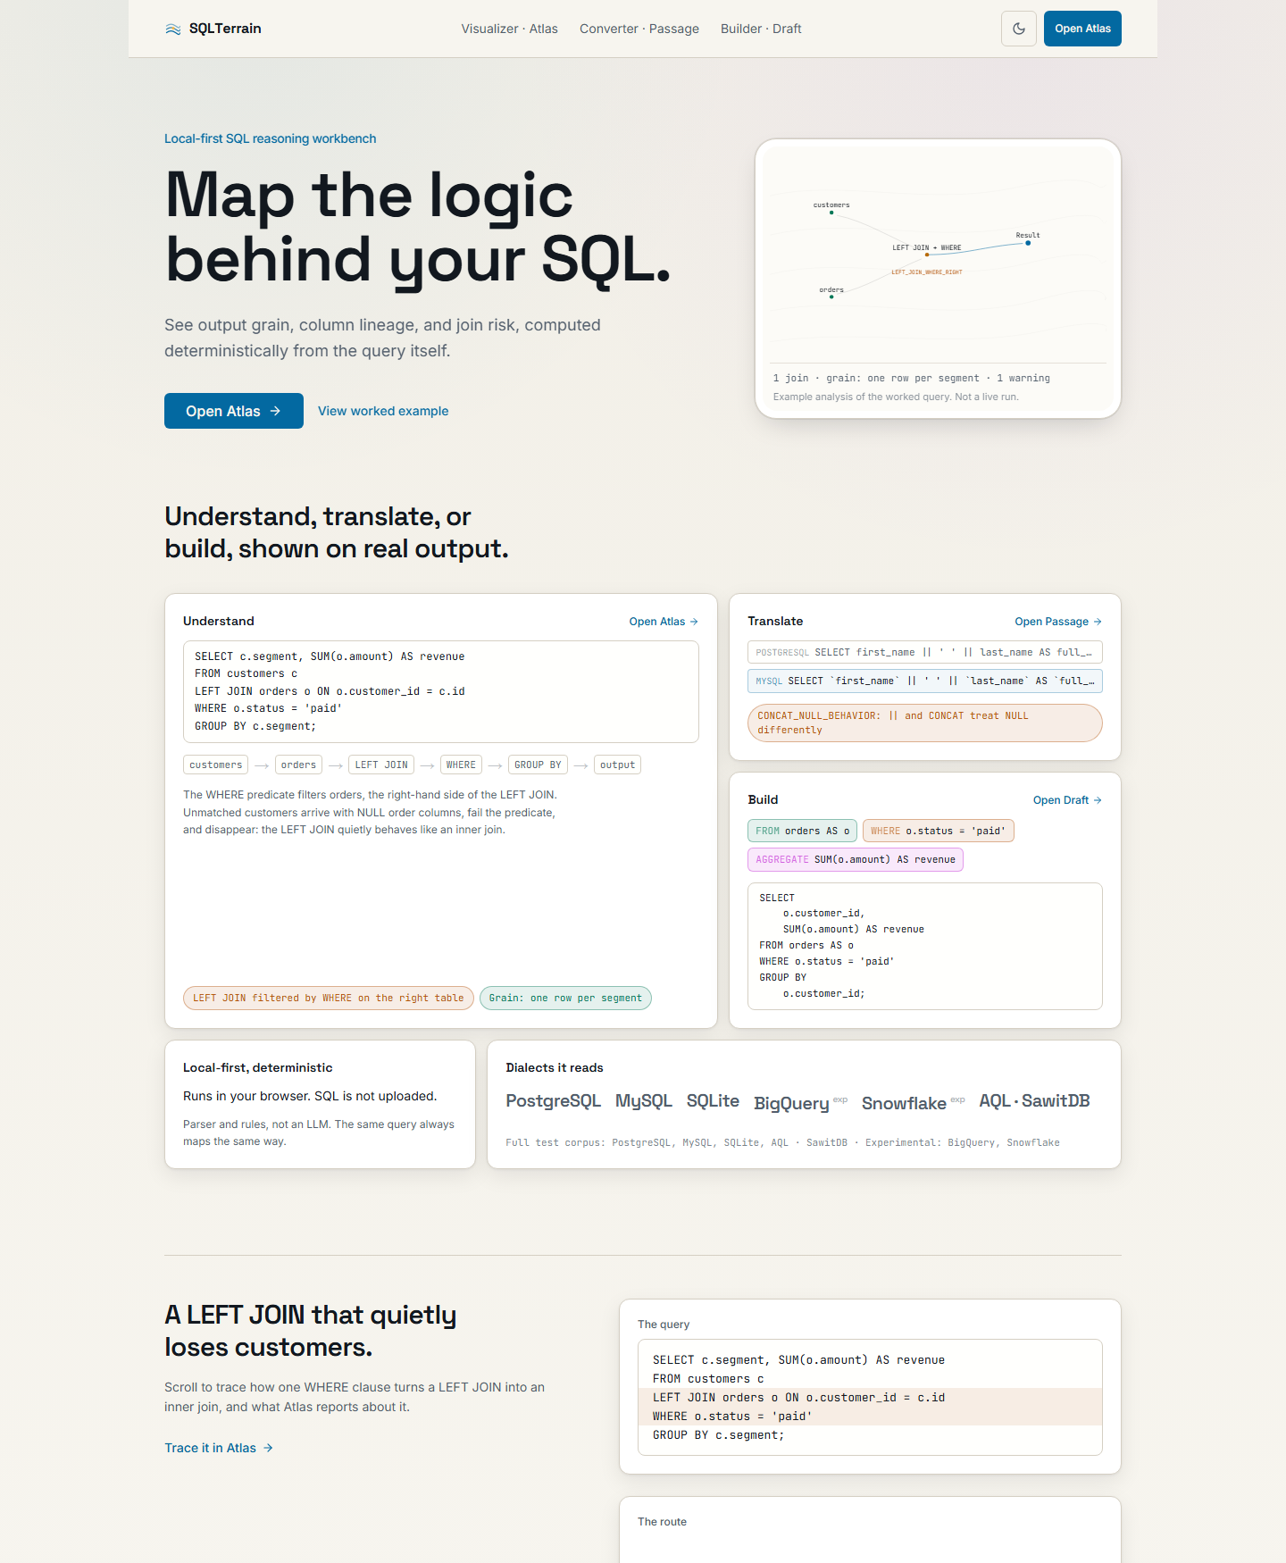Open the Visualizer · Atlas nav item
1286x1563 pixels.
(x=509, y=29)
